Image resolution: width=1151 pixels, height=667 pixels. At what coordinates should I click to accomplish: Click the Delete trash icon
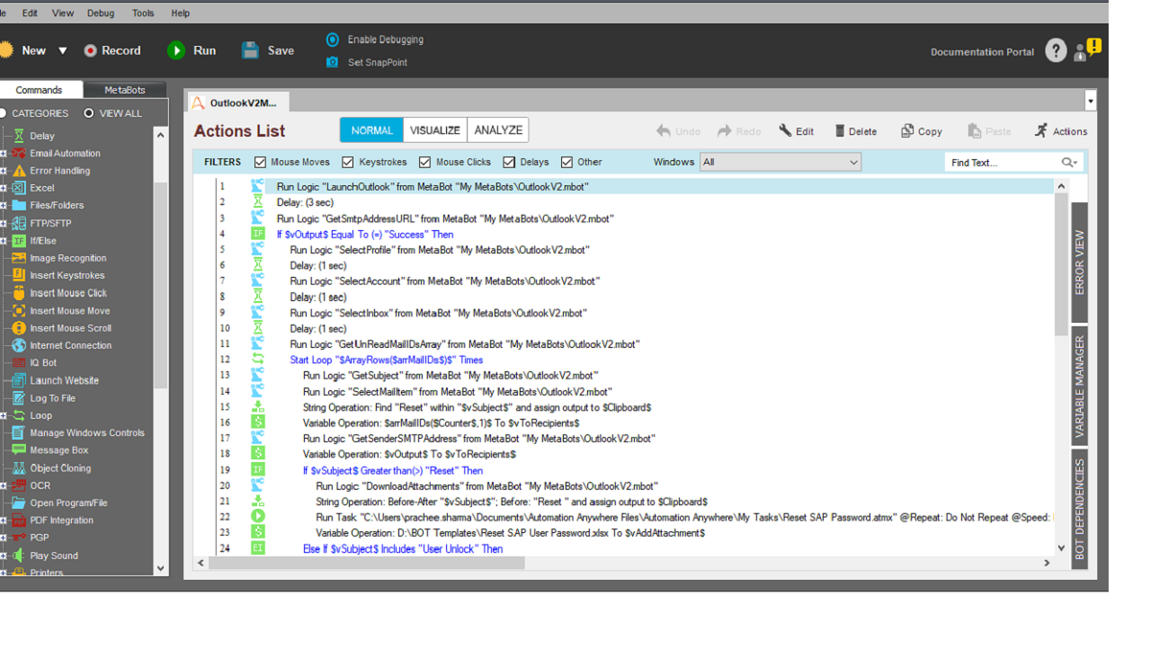pyautogui.click(x=840, y=131)
